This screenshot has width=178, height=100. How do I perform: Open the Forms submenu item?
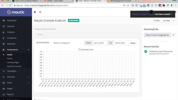[x=9, y=59]
